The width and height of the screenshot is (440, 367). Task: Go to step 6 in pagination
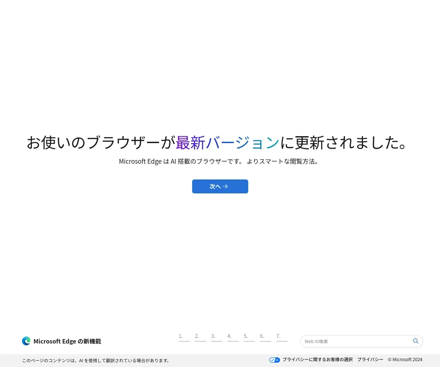point(265,337)
